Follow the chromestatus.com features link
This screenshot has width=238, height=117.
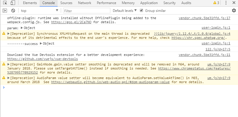tap(195, 68)
